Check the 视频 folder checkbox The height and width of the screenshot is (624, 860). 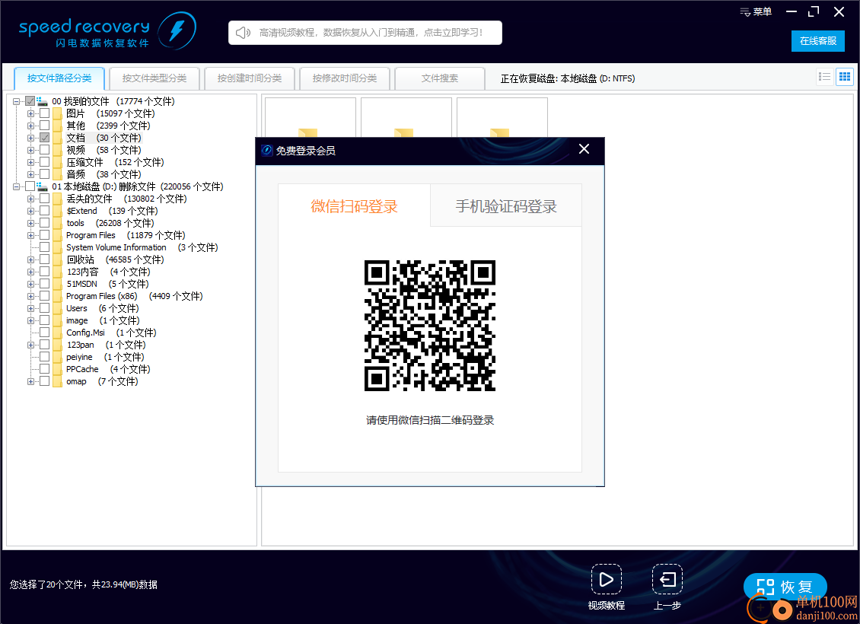pyautogui.click(x=44, y=150)
